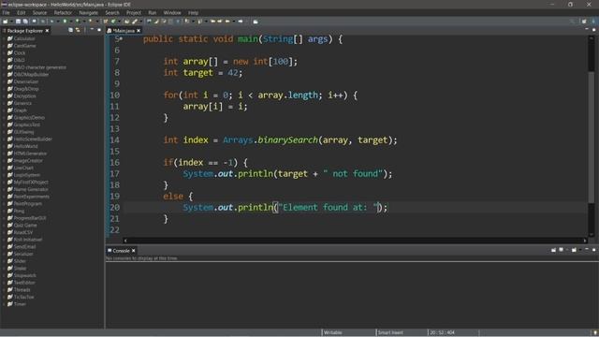Click the Save toolbar icon
The height and width of the screenshot is (337, 599).
(x=19, y=22)
